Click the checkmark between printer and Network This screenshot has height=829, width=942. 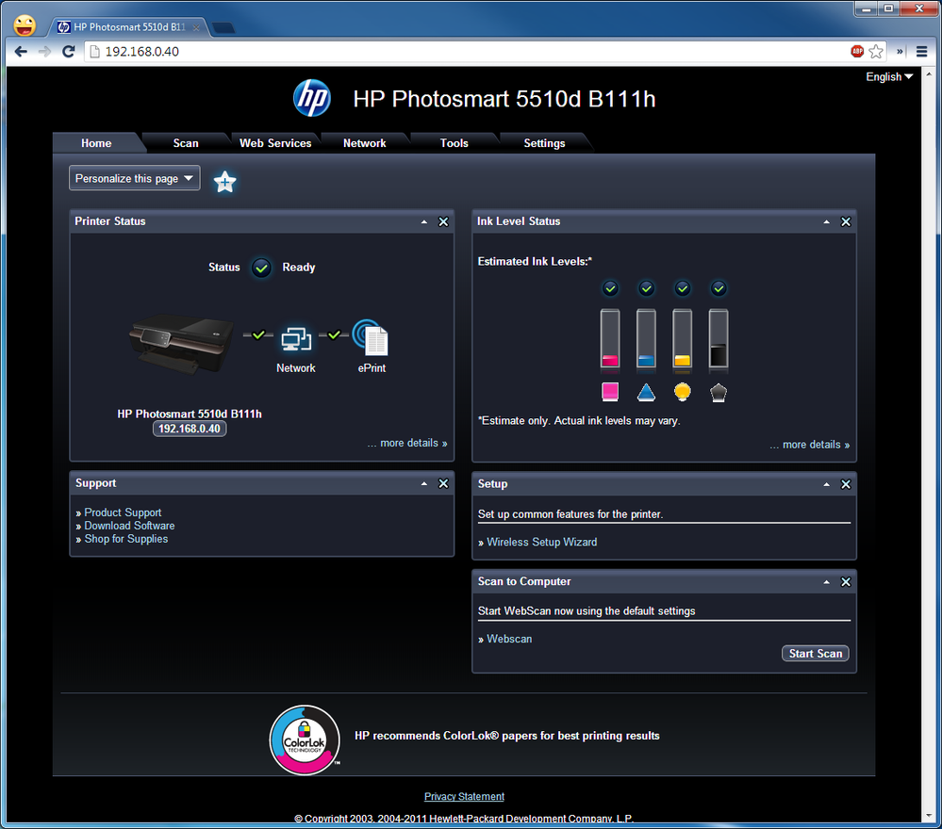258,334
